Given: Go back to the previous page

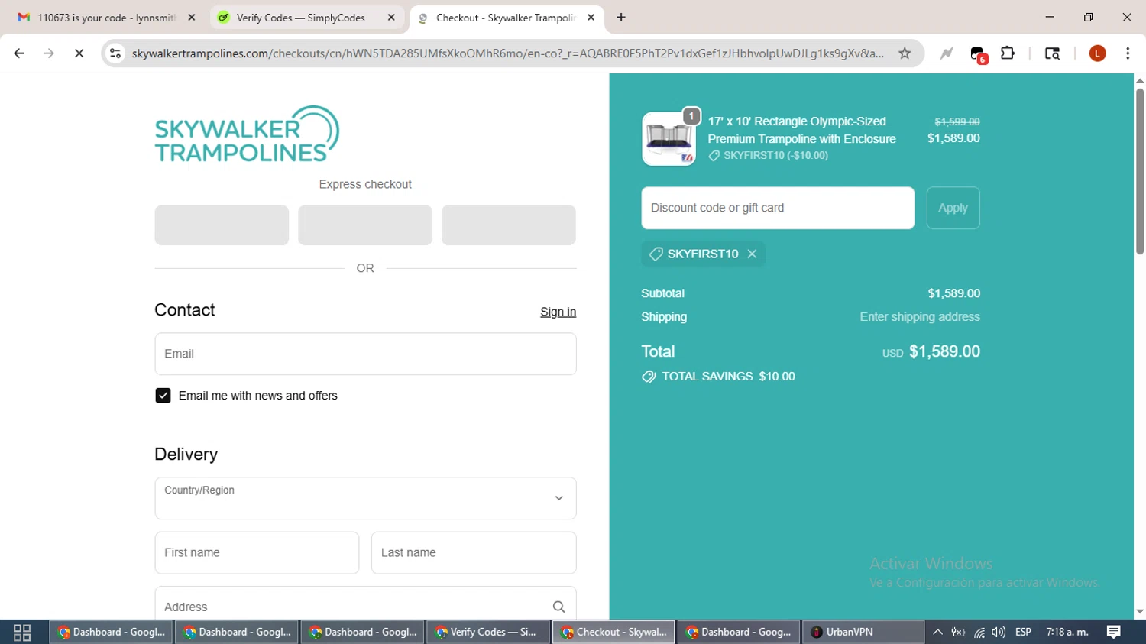Looking at the screenshot, I should (19, 53).
